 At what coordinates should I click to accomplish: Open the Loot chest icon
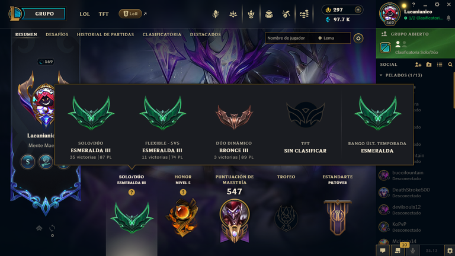(x=286, y=14)
